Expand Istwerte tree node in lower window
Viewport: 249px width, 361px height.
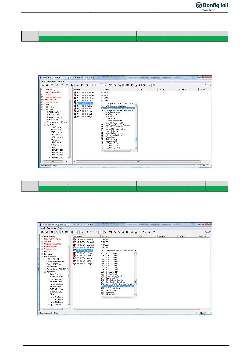coord(42,251)
